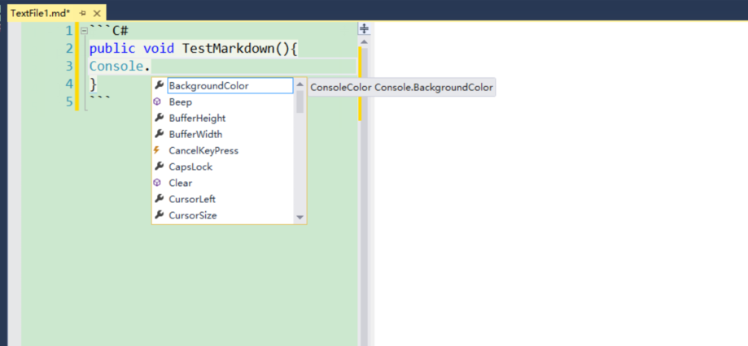The height and width of the screenshot is (346, 748).
Task: Click on the word Console in line 3
Action: click(x=116, y=66)
